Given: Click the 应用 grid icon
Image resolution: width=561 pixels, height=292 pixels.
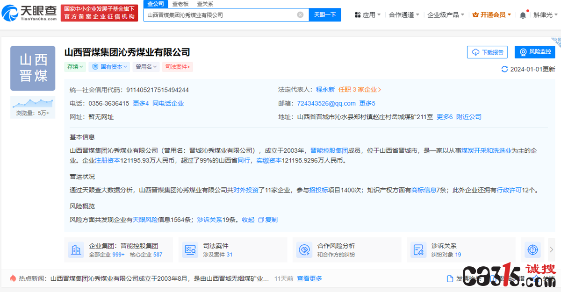Looking at the screenshot, I should click(x=358, y=15).
